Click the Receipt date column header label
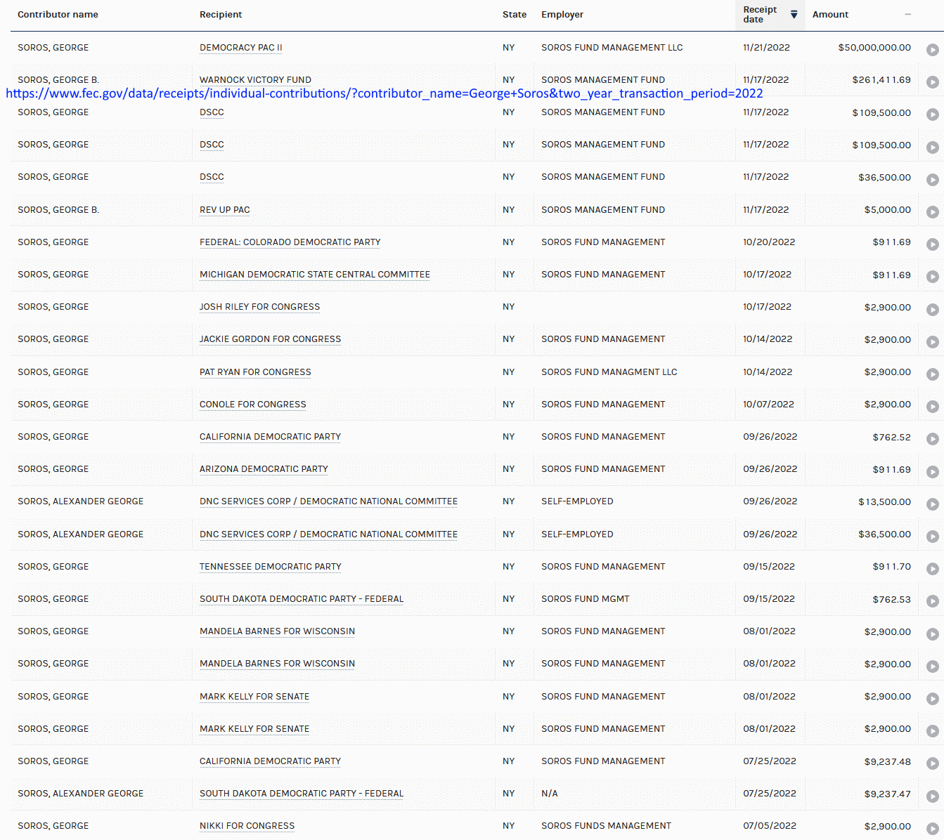Viewport: 944px width, 840px height. [760, 15]
